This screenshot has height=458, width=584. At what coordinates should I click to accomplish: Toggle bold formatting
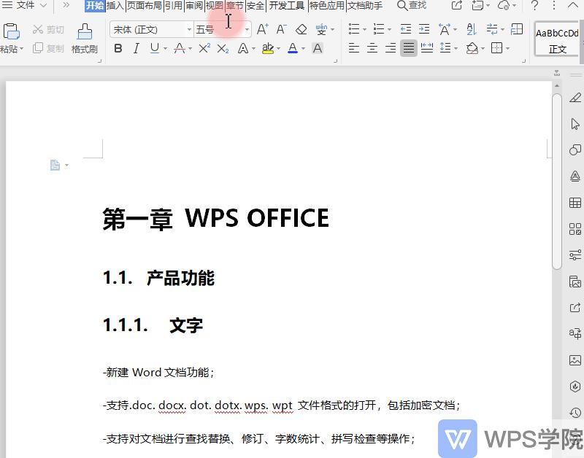point(118,47)
